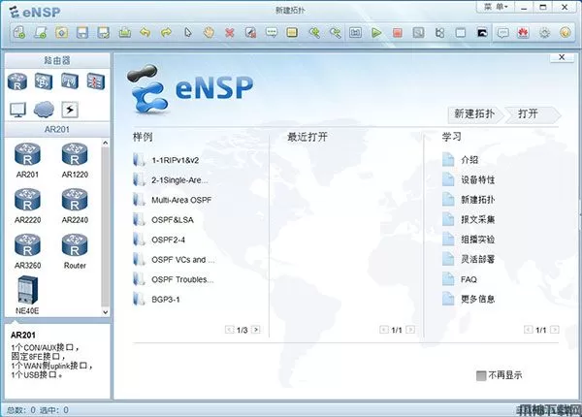Select the wireless device category icon

click(x=70, y=81)
